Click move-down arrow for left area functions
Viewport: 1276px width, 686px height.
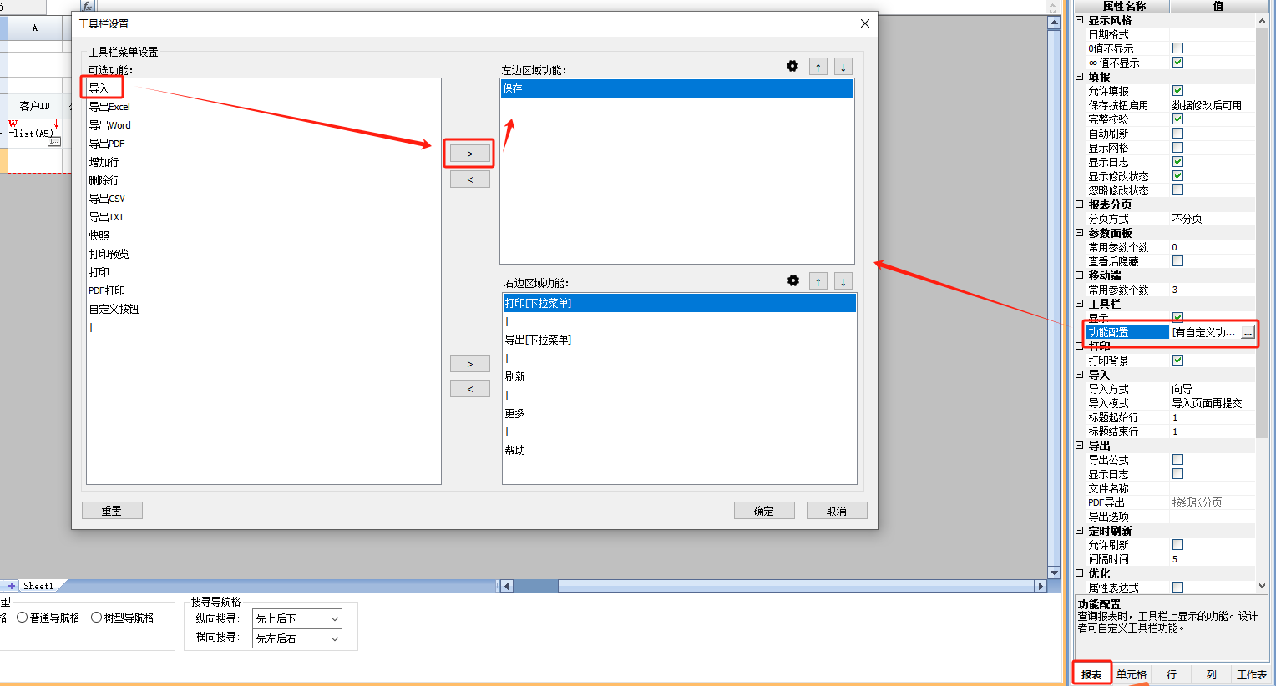click(843, 68)
